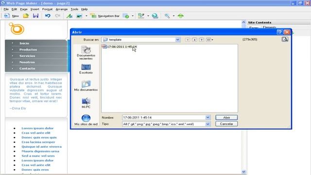311x175 pixels.
Task: Click the New page toolbar icon
Action: point(11,16)
